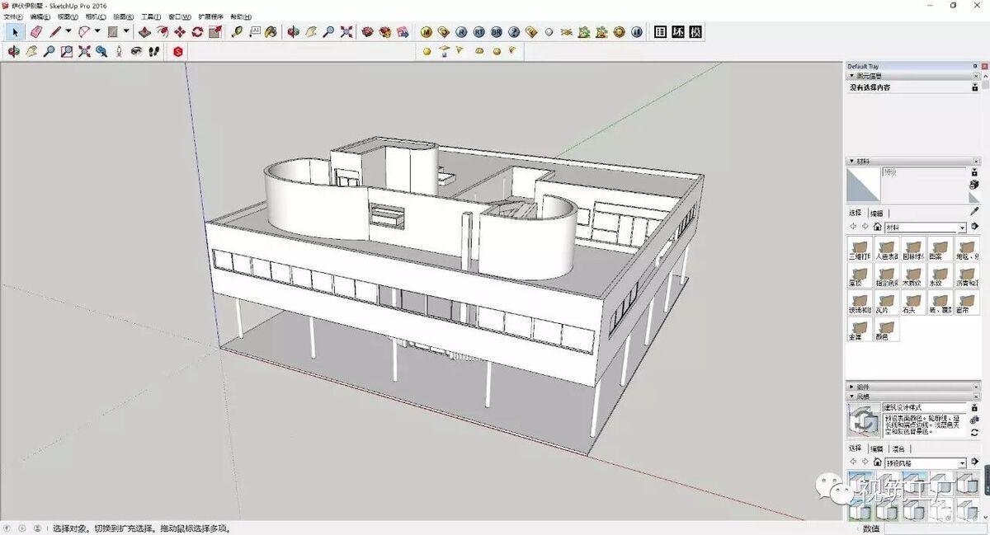Open the 相机 (Camera) menu
This screenshot has width=990, height=535.
(96, 16)
